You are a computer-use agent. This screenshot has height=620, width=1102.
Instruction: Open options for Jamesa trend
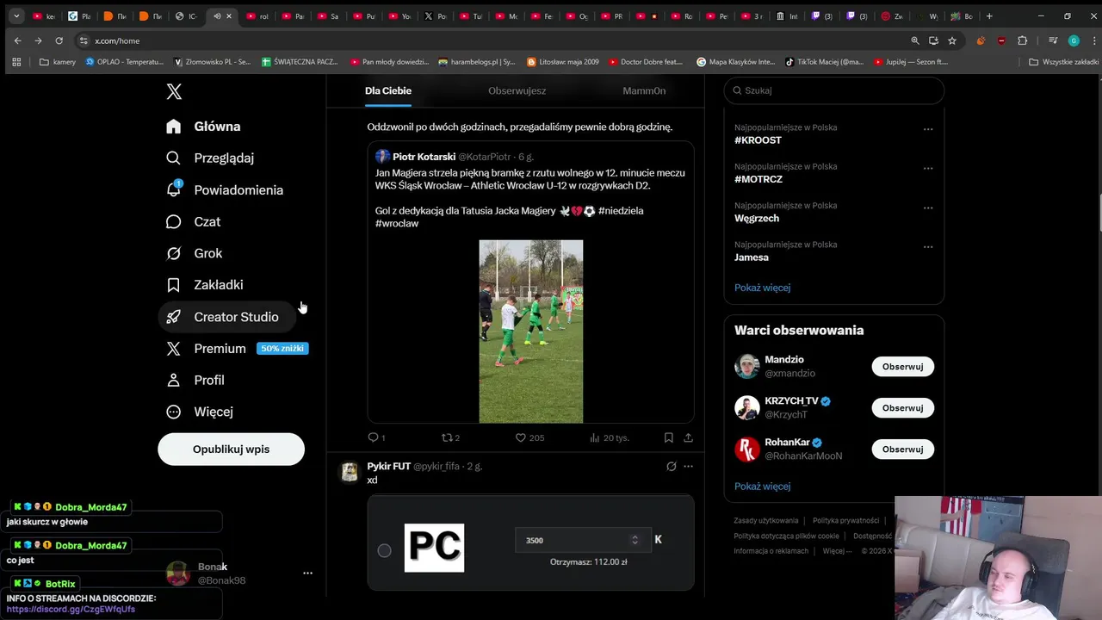click(928, 246)
